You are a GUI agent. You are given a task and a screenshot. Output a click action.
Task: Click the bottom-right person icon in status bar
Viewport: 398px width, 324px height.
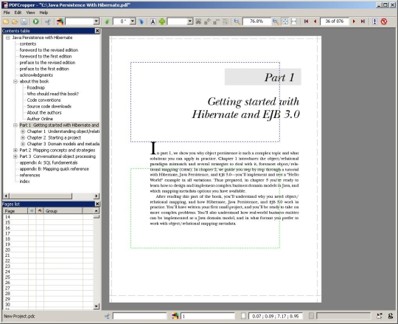pyautogui.click(x=391, y=316)
